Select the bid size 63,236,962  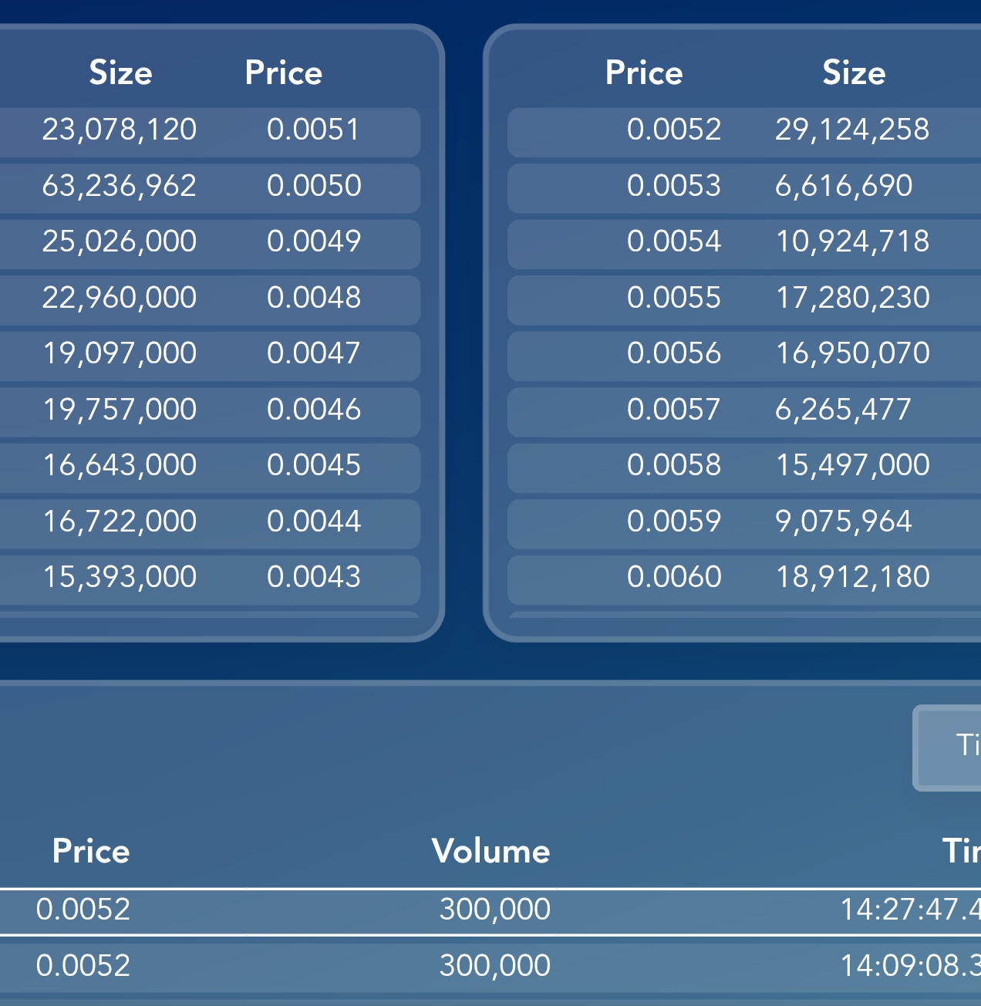click(120, 186)
